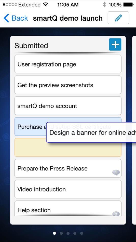This screenshot has width=136, height=242.
Task: Select the smartQ demo account ticket
Action: point(68,106)
